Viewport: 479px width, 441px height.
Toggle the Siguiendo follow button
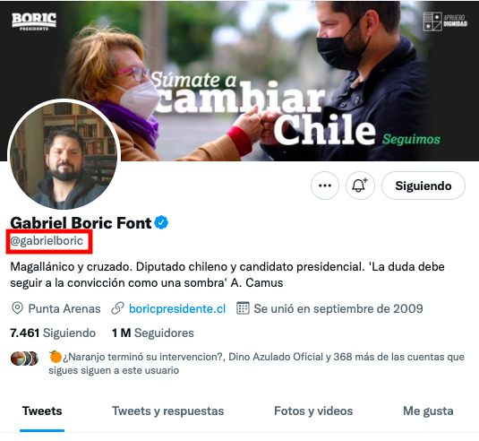423,186
